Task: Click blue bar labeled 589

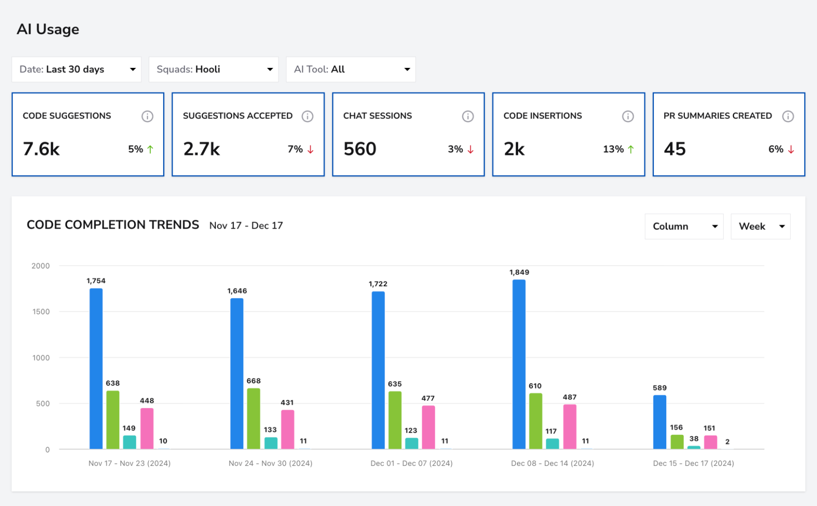Action: click(x=660, y=422)
